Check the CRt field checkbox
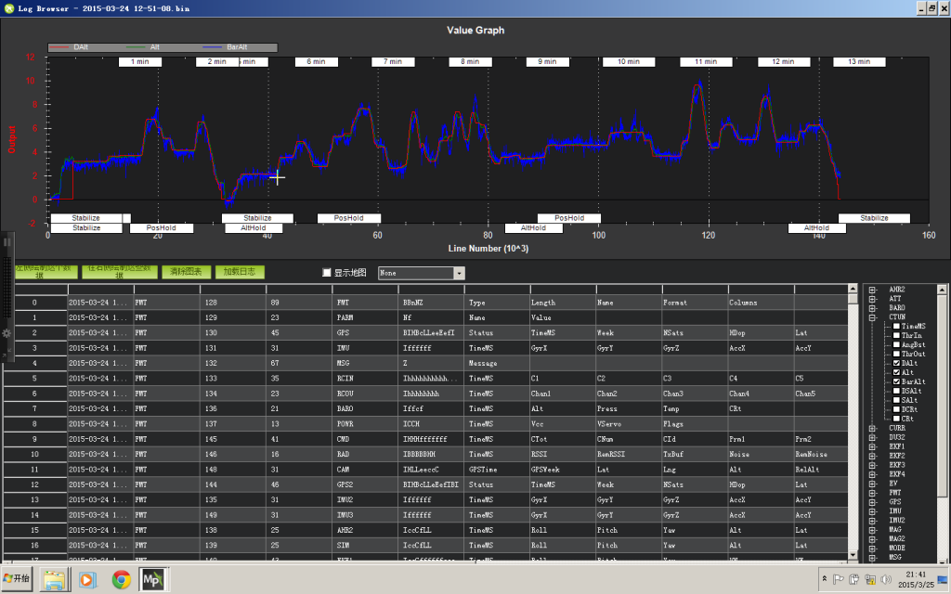This screenshot has height=594, width=951. (896, 419)
